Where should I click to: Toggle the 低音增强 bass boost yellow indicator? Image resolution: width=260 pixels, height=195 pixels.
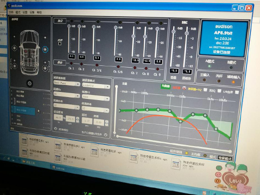186,153
